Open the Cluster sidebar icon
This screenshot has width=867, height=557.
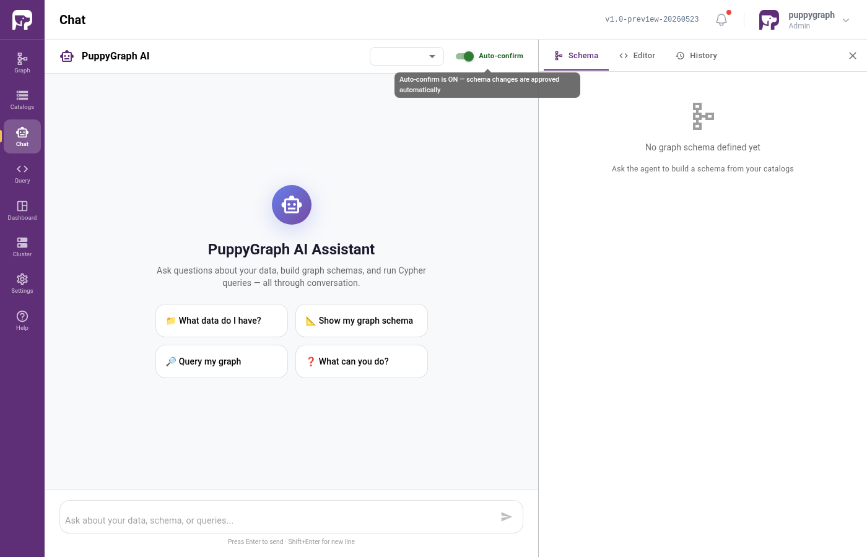(22, 246)
